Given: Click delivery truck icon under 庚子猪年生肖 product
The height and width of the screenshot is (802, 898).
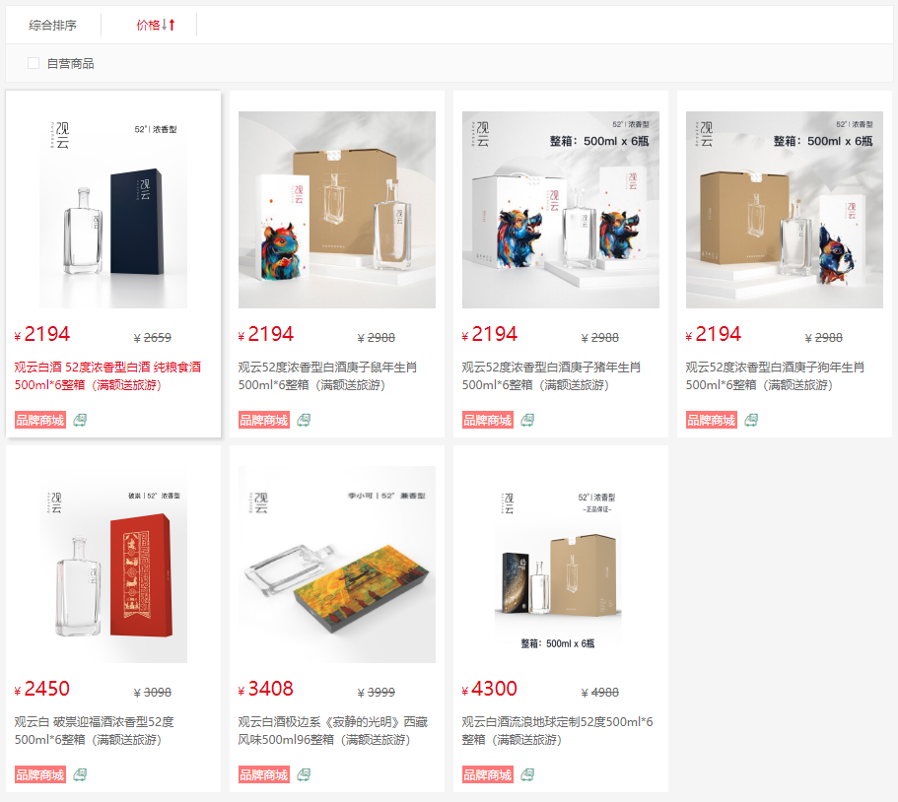Looking at the screenshot, I should tap(527, 420).
